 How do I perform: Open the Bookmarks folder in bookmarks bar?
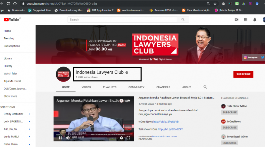(x=16, y=10)
